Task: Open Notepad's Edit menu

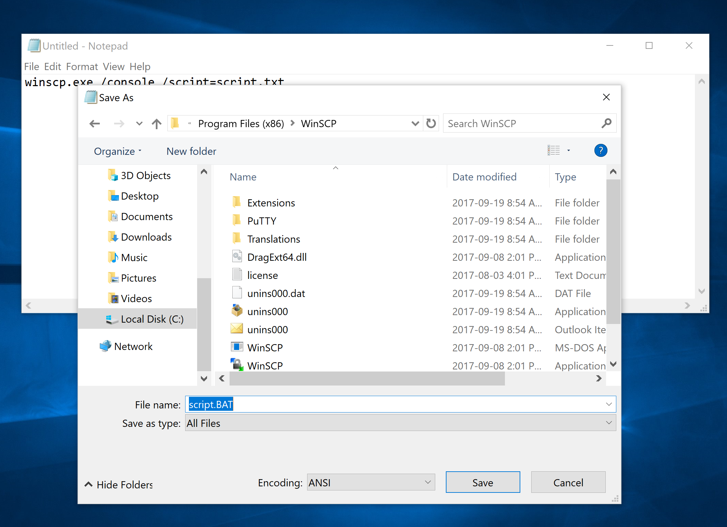Action: click(x=53, y=66)
